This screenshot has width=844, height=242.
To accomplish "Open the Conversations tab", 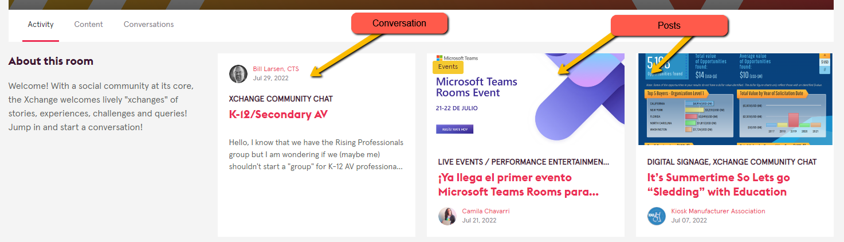I will point(149,25).
